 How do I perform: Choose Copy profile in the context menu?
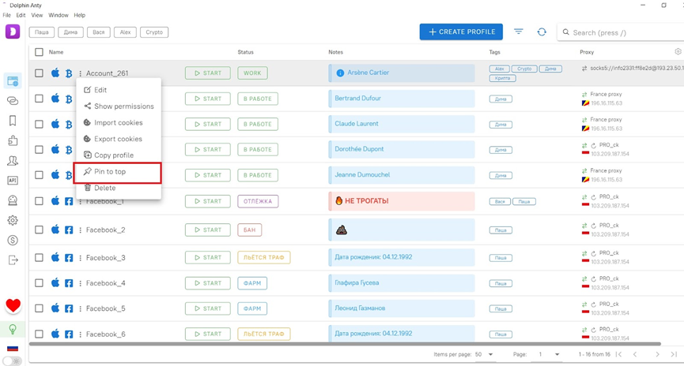118,155
